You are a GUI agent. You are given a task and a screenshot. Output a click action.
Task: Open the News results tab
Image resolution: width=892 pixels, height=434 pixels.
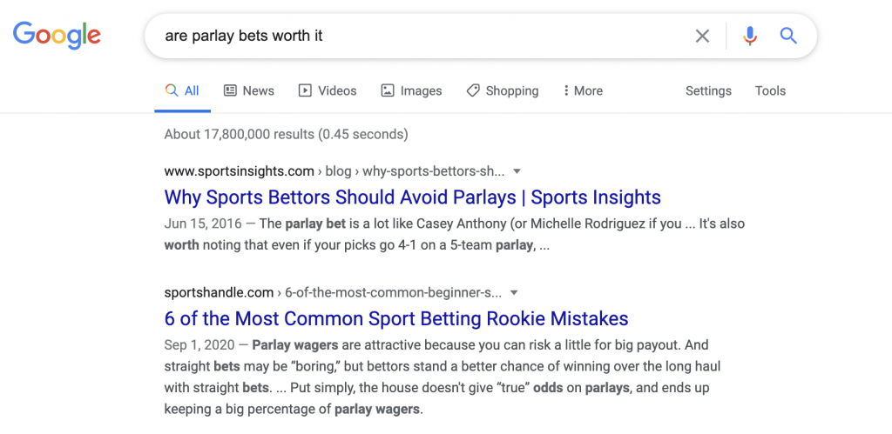(248, 91)
